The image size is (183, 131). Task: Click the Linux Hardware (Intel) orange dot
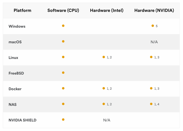pos(104,57)
